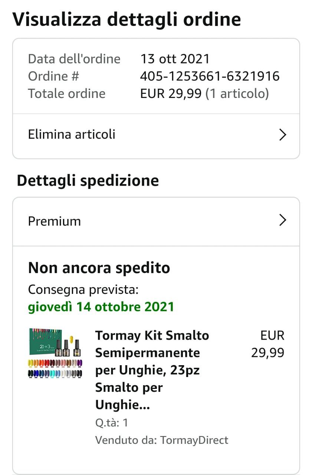Tap the Elimina articoli row label
312x475 pixels.
pos(72,134)
